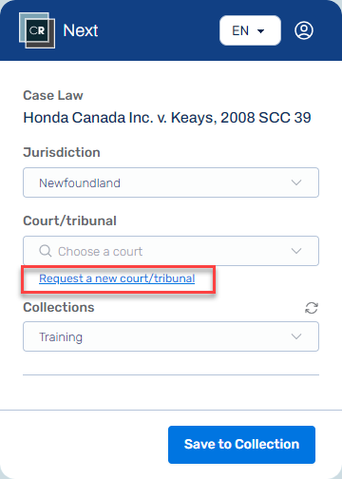Click the Court/tribunal field label
This screenshot has height=479, width=342.
click(69, 220)
